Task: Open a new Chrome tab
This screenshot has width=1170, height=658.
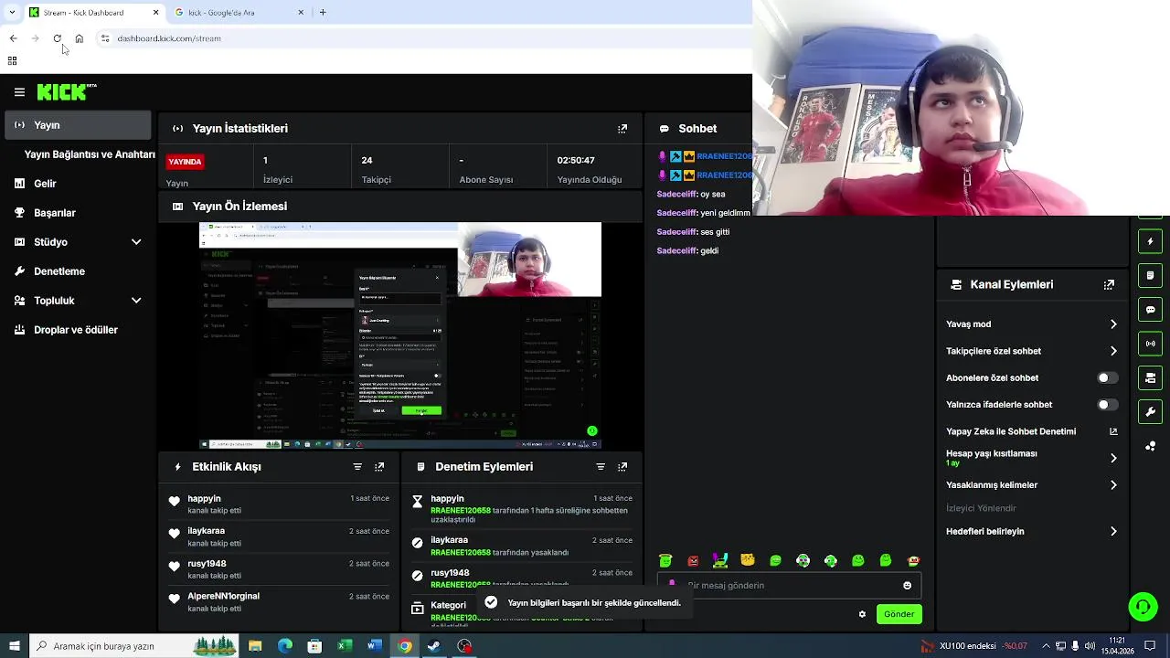Action: 323,13
